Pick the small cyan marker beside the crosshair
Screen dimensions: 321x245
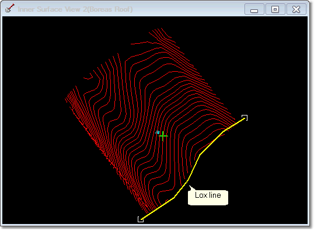click(158, 132)
